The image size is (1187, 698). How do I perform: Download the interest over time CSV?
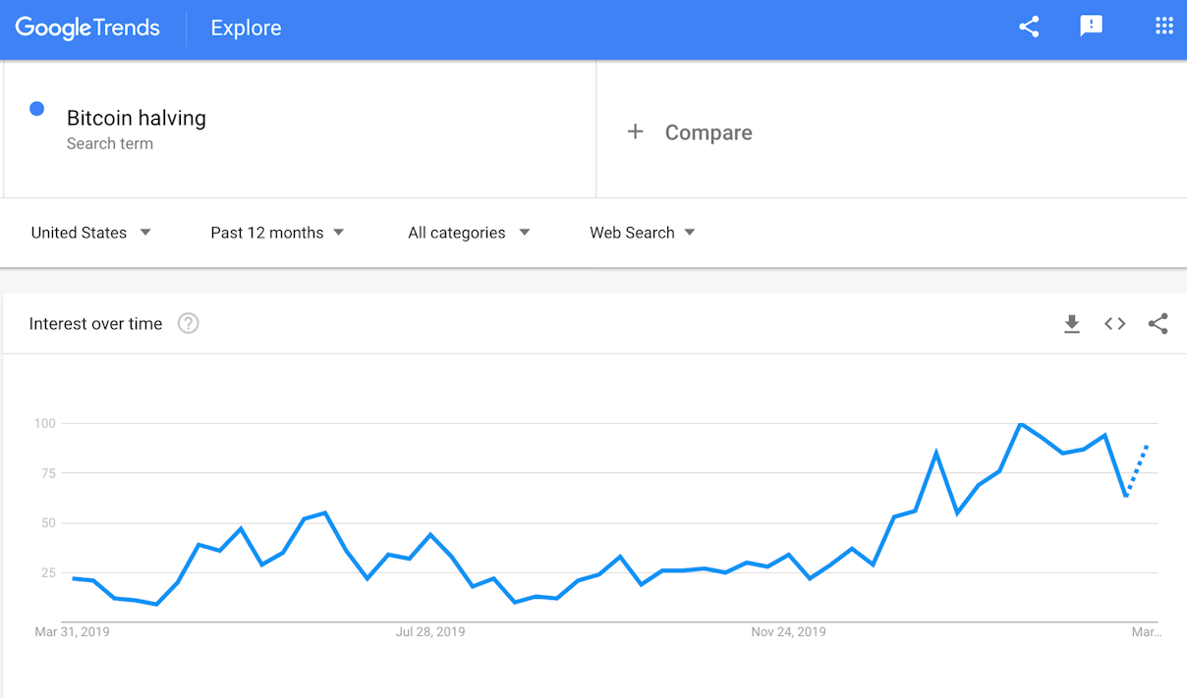[x=1072, y=324]
